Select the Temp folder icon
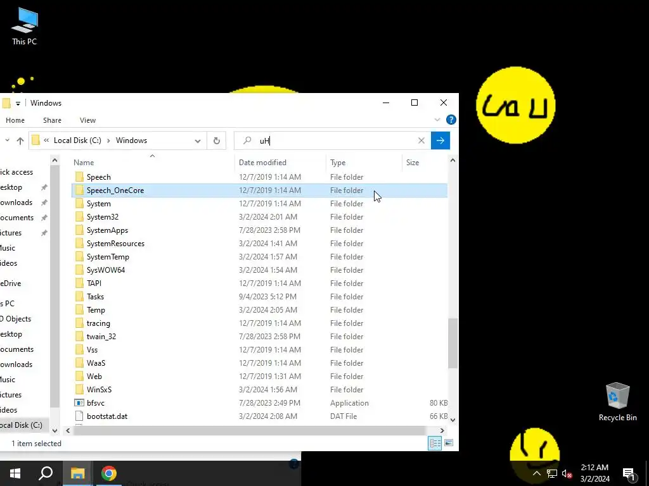The height and width of the screenshot is (486, 649). point(79,310)
